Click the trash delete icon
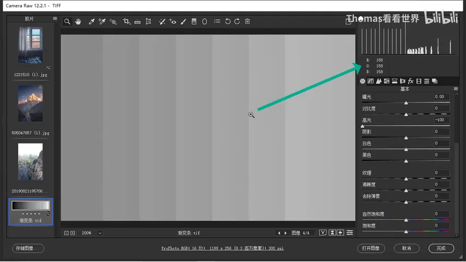466x262 pixels. (x=247, y=21)
